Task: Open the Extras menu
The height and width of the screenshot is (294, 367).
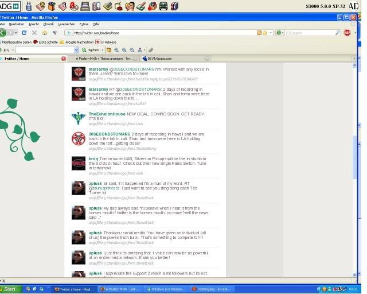Action: click(x=84, y=24)
